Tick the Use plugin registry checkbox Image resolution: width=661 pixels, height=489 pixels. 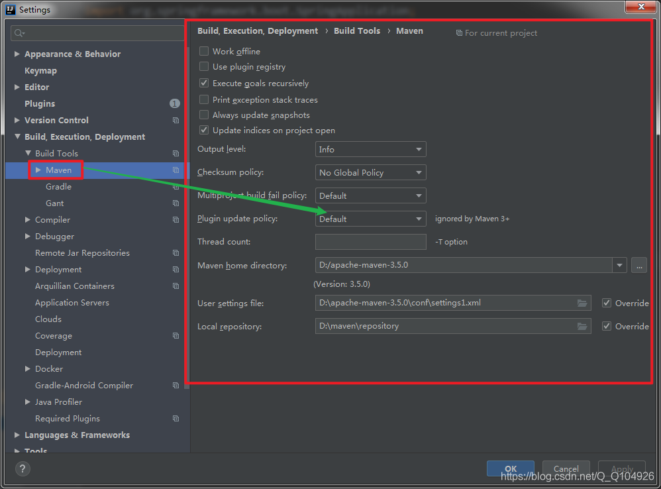tap(203, 66)
